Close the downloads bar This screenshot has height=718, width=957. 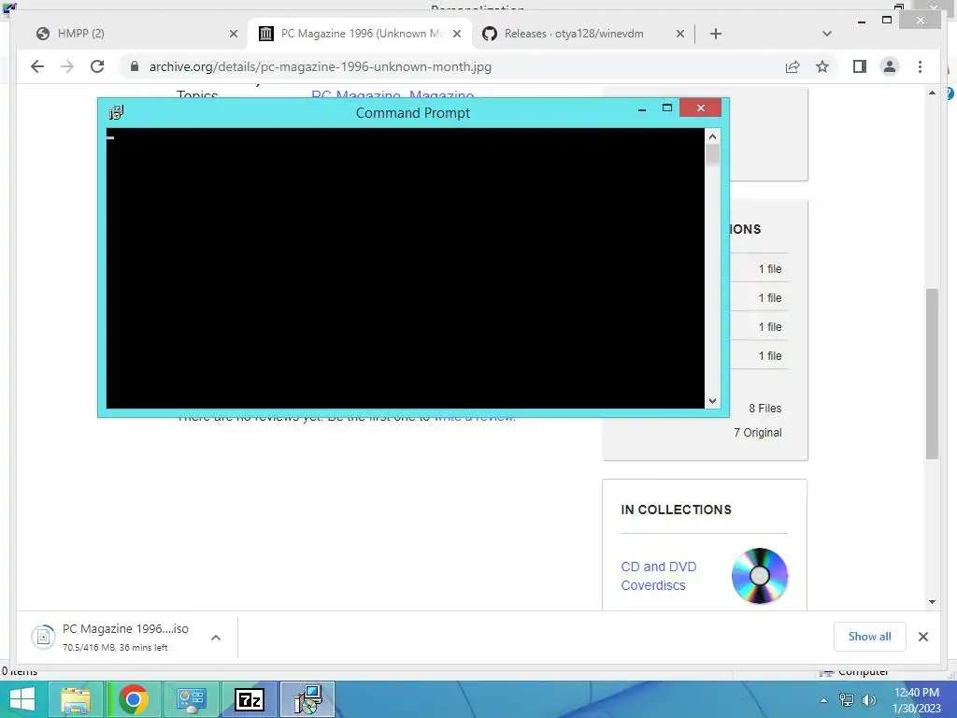click(x=922, y=637)
